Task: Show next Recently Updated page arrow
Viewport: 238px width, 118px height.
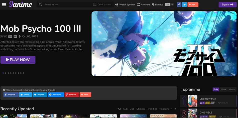Action: [x=175, y=109]
